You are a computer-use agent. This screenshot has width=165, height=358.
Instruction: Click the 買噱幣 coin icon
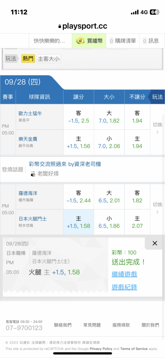(80, 41)
